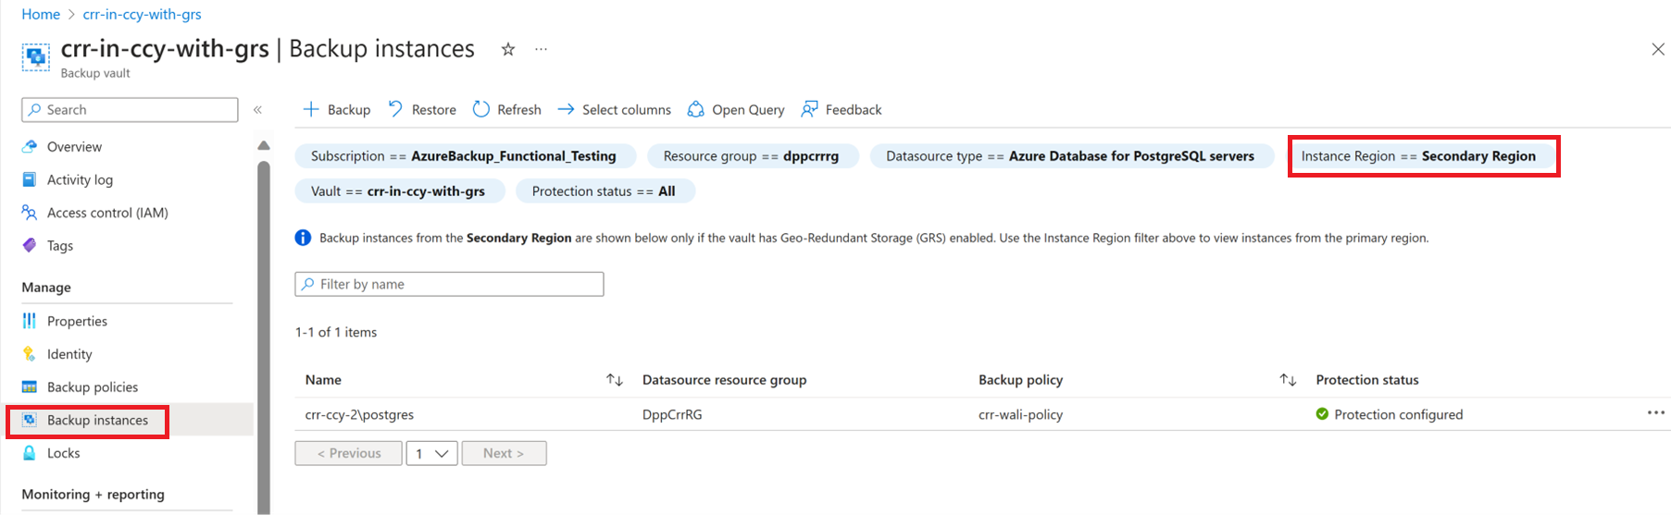Focus the side menu Search box

click(130, 109)
